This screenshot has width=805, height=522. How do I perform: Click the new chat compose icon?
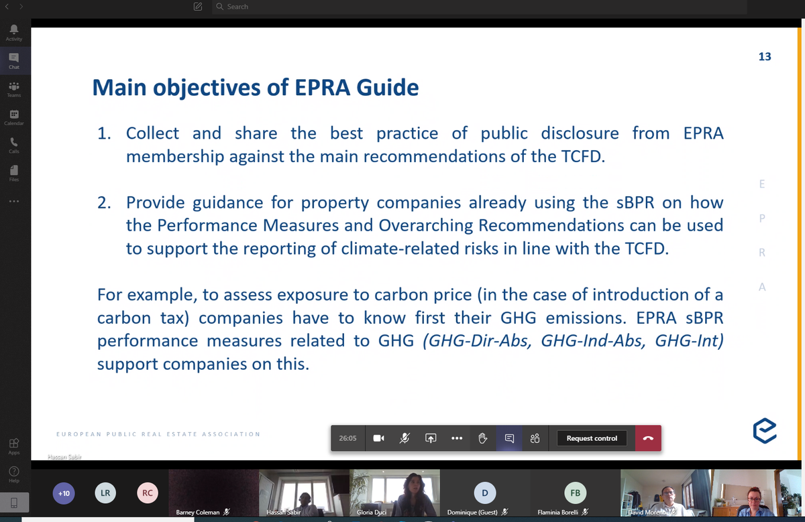pyautogui.click(x=197, y=7)
